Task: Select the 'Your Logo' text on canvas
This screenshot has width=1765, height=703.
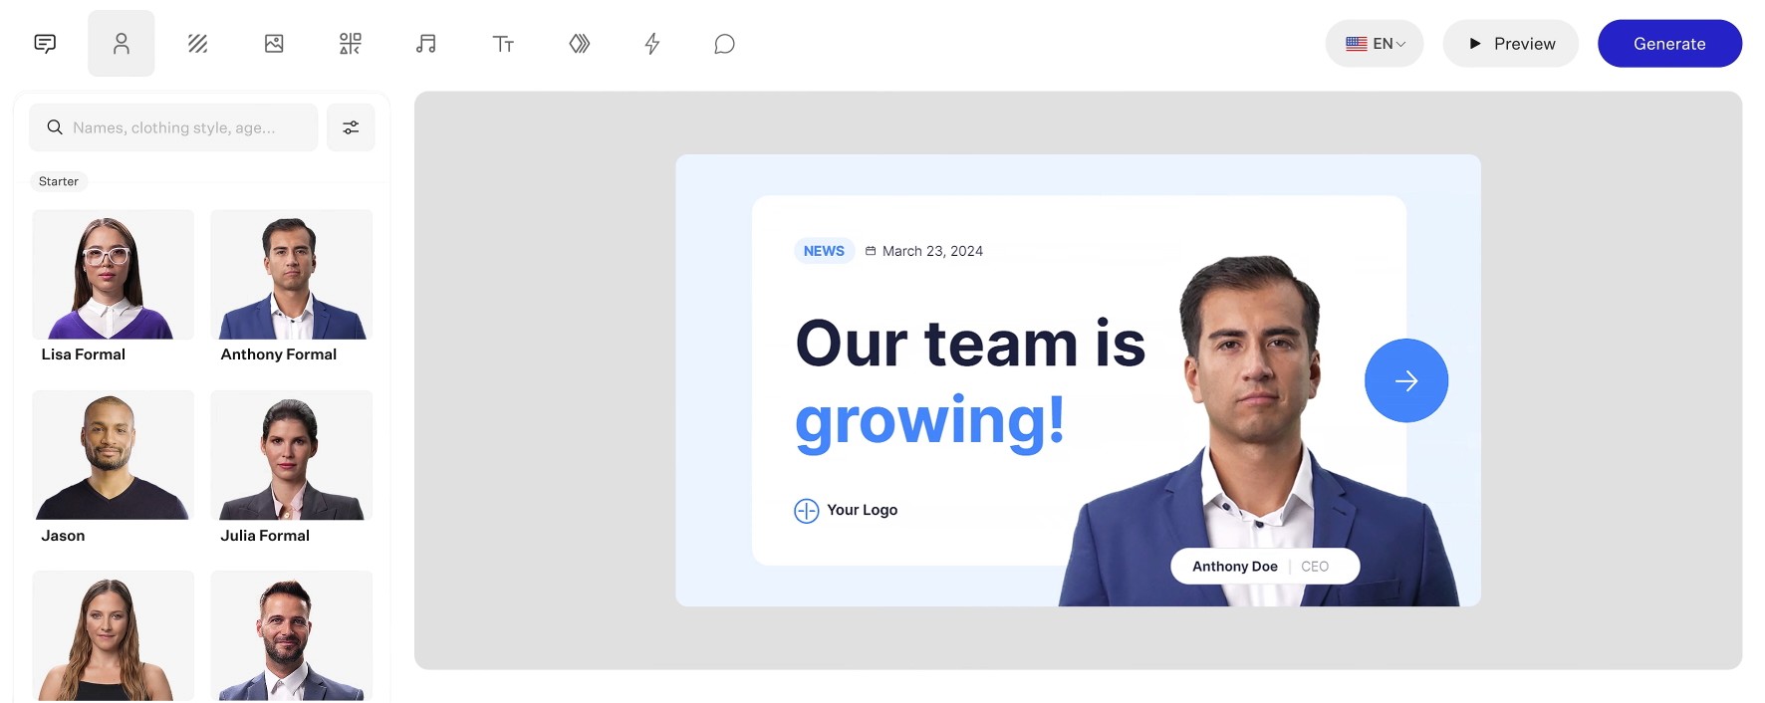Action: pos(863,510)
